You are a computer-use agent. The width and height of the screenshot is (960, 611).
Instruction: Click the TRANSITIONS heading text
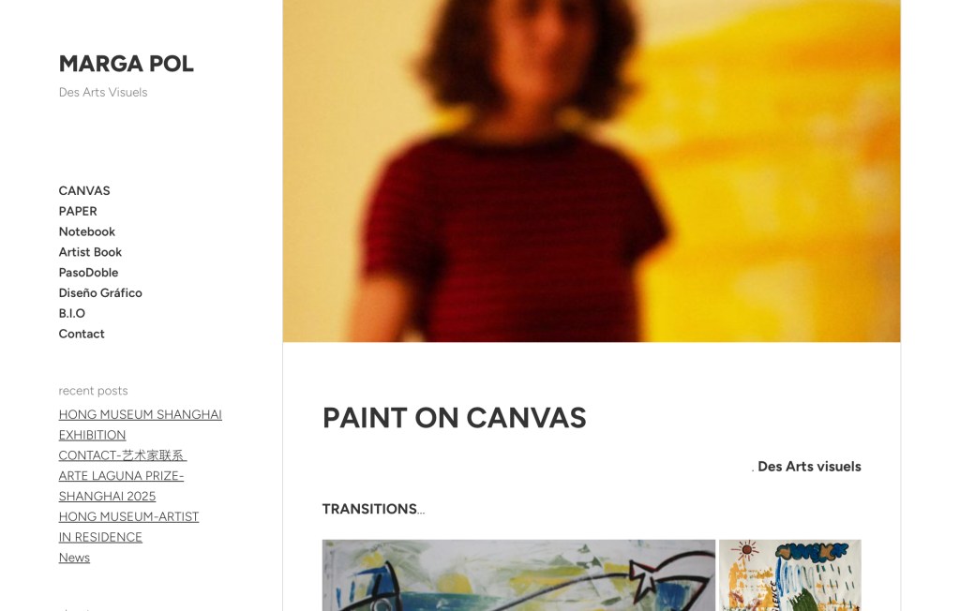[x=369, y=509]
